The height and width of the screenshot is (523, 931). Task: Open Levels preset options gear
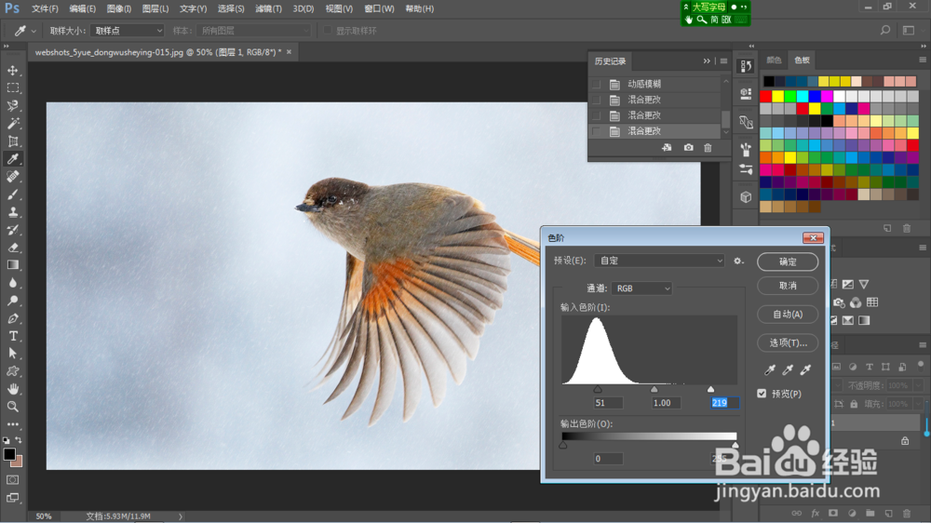click(x=738, y=261)
